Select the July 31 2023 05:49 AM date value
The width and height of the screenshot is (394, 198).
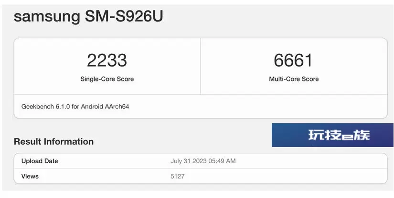pyautogui.click(x=203, y=161)
